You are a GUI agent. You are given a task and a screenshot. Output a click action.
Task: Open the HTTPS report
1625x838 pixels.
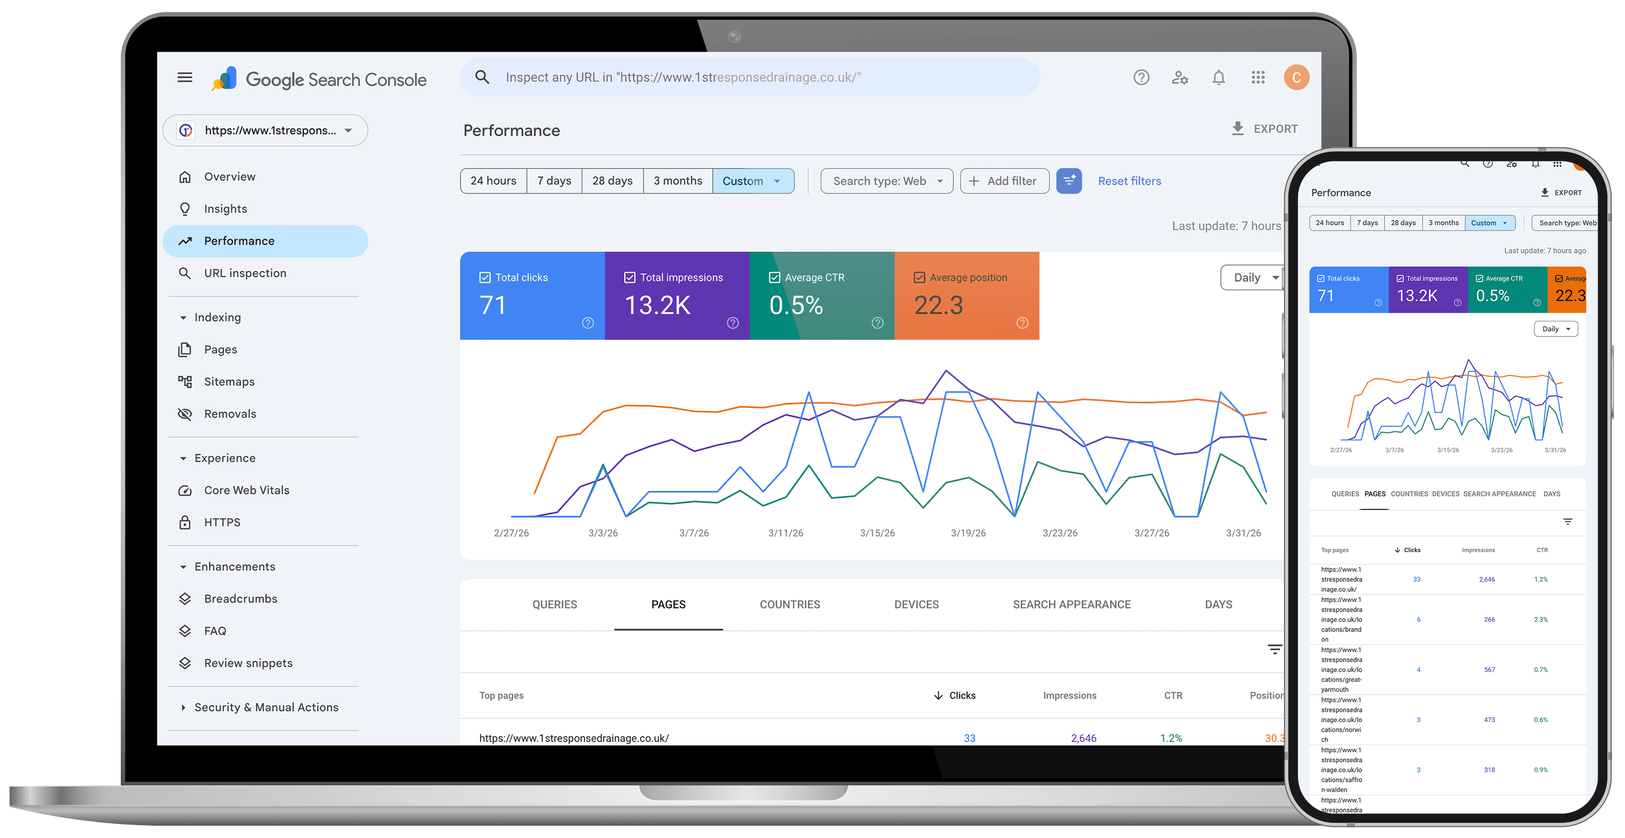[x=265, y=522]
